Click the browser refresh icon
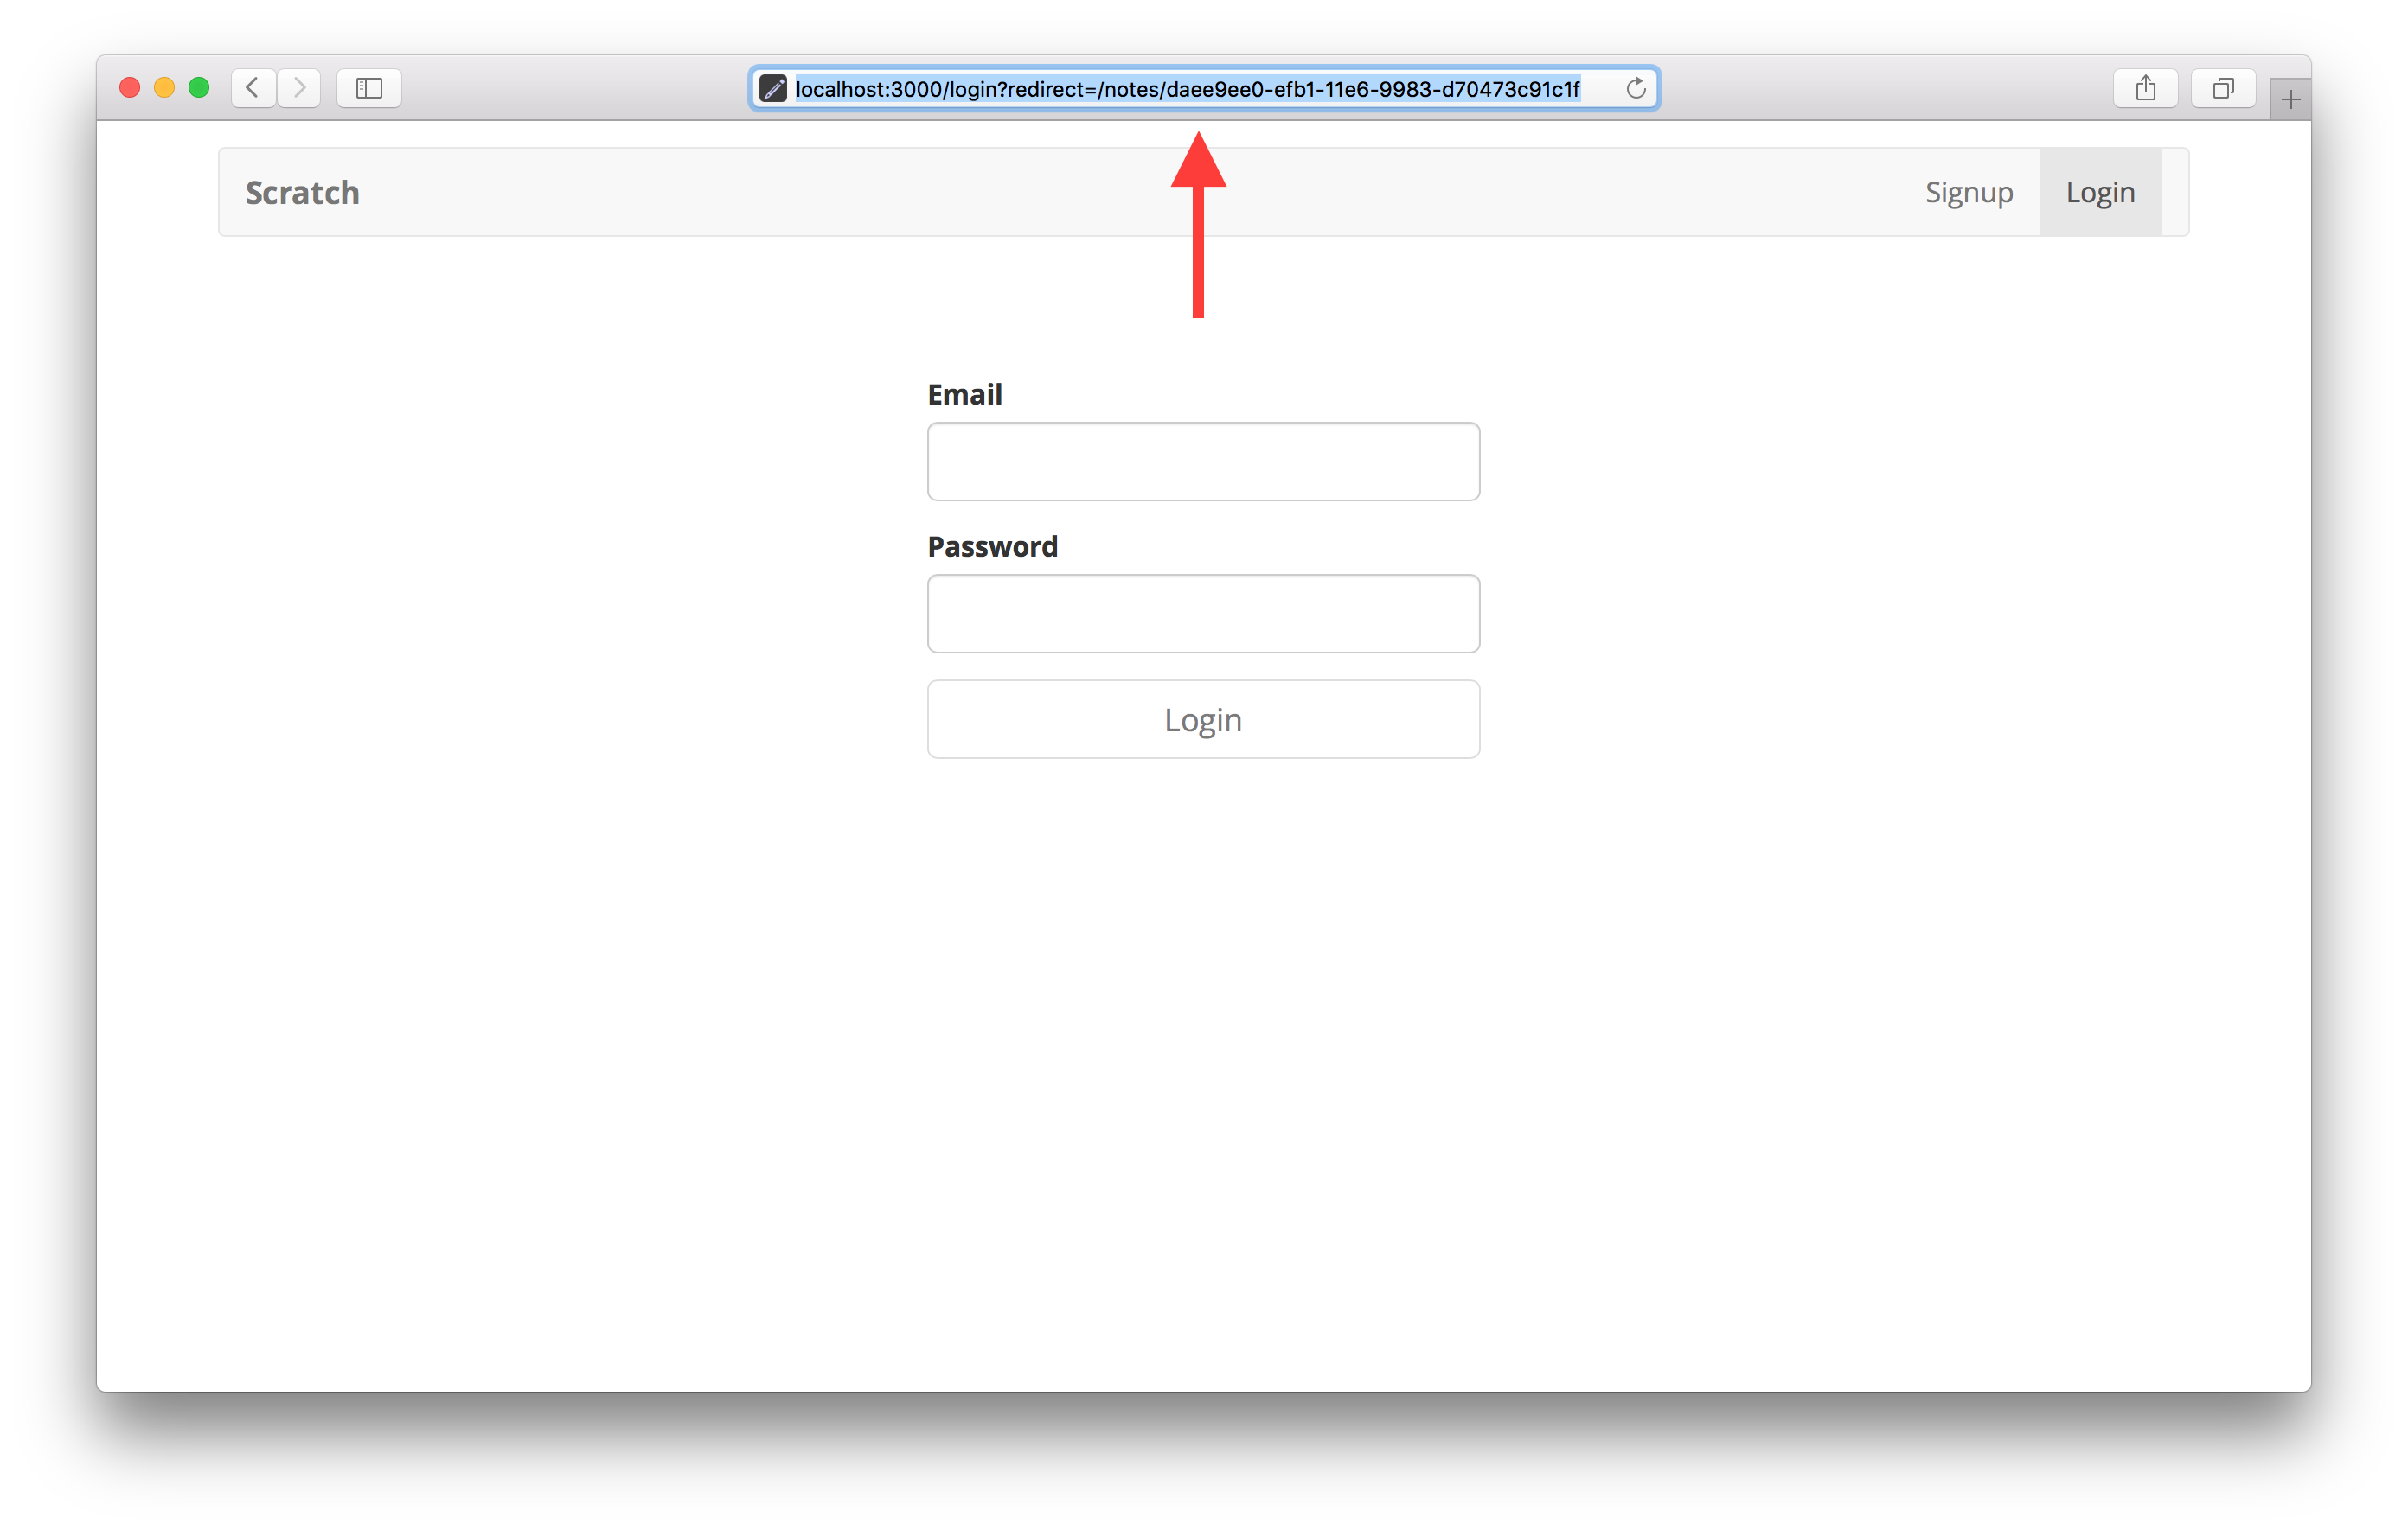 coord(1636,87)
